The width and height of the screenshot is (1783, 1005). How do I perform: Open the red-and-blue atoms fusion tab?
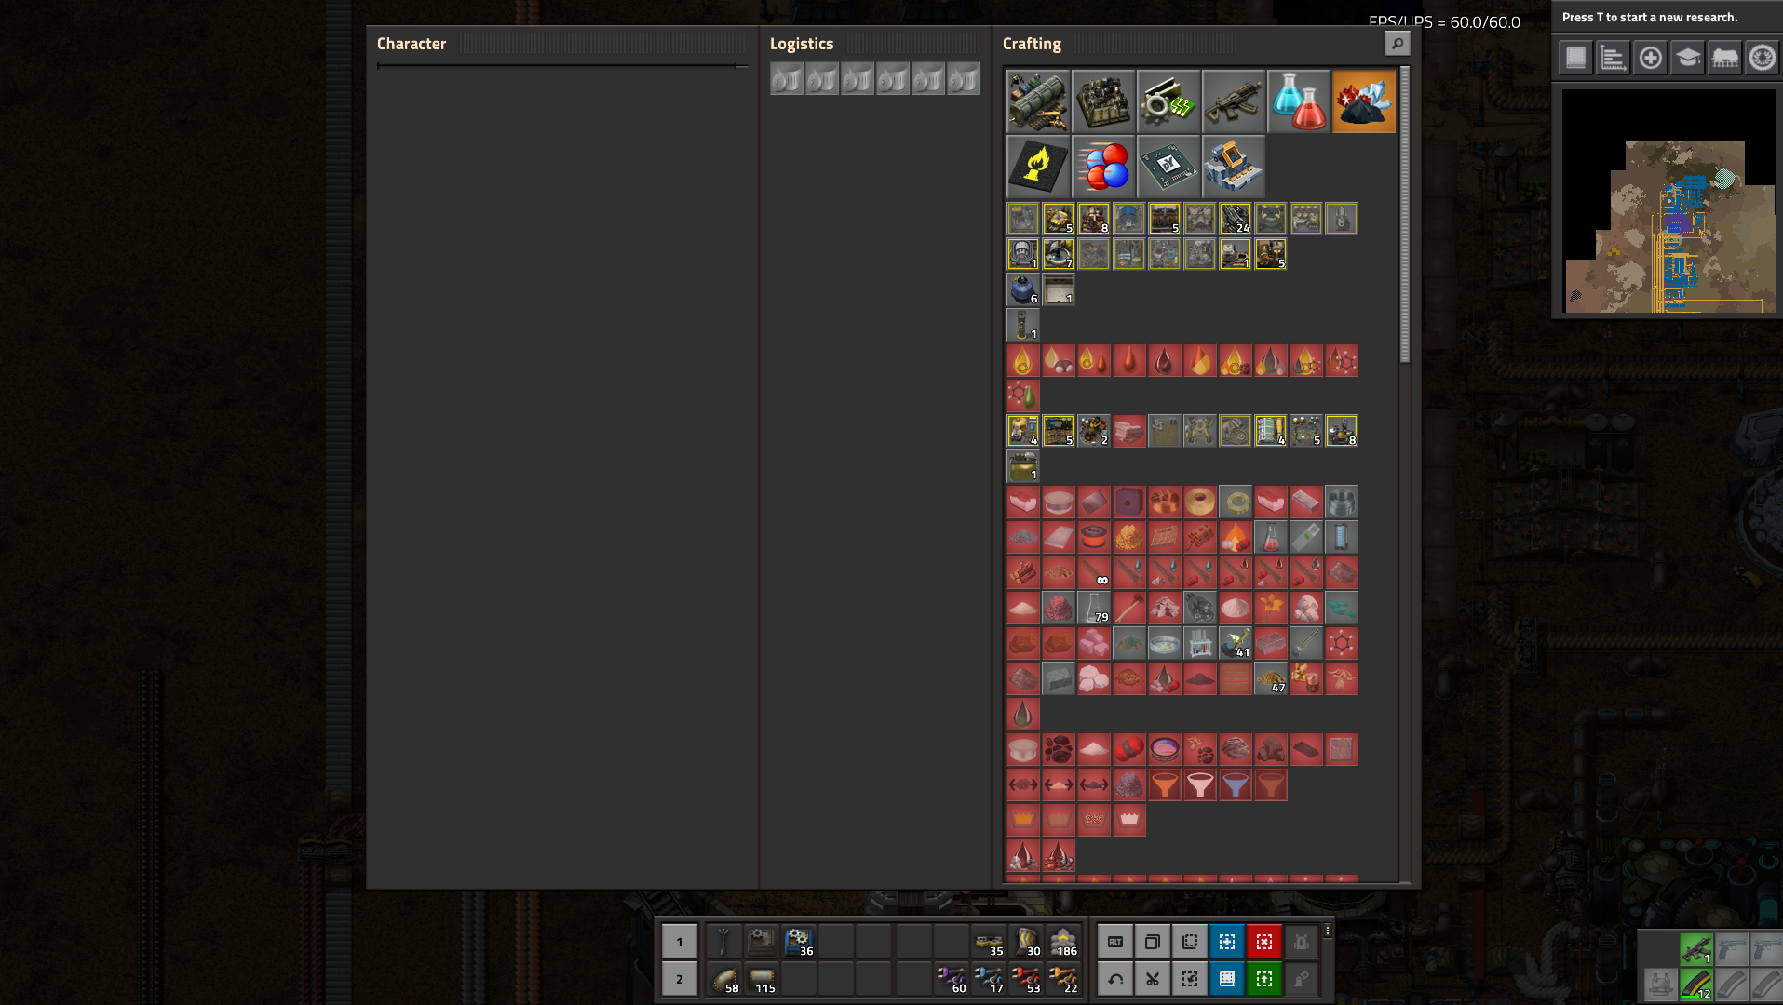pyautogui.click(x=1102, y=167)
